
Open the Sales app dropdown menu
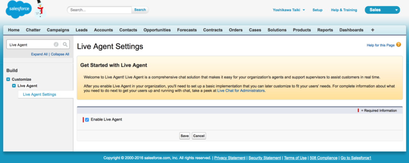(x=382, y=10)
